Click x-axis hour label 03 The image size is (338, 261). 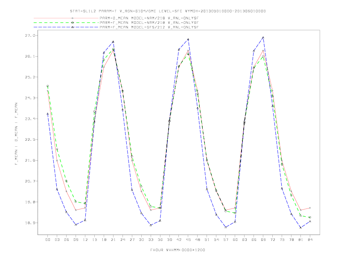click(x=57, y=240)
